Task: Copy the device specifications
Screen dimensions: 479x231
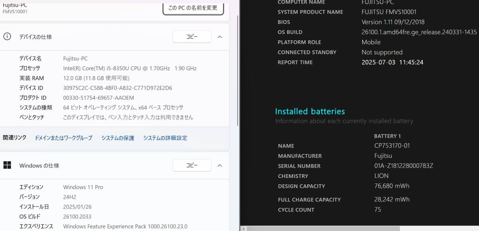Action: (x=192, y=37)
